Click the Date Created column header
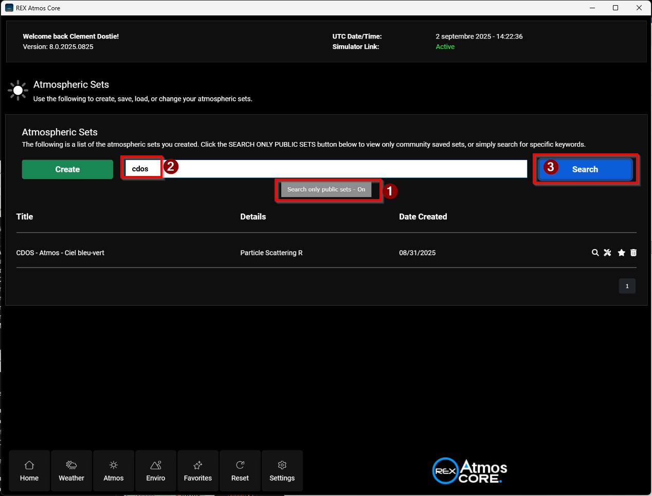Image resolution: width=652 pixels, height=496 pixels. pyautogui.click(x=423, y=217)
